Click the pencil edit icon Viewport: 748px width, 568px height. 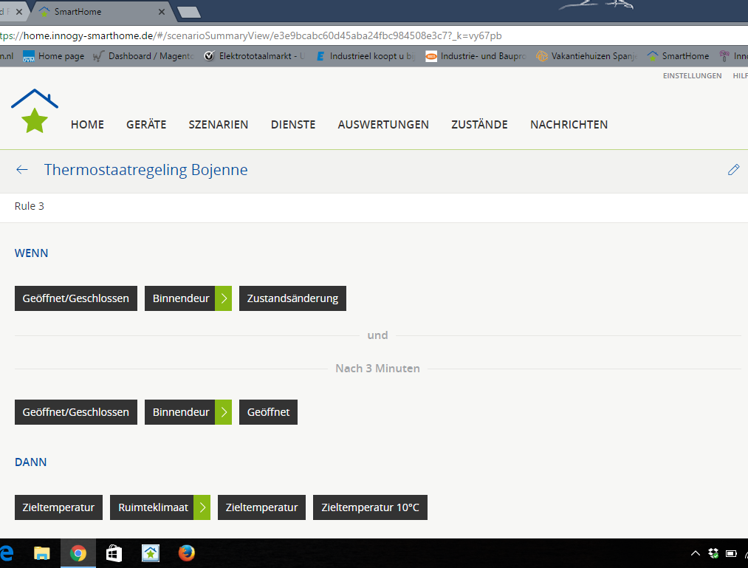point(733,170)
